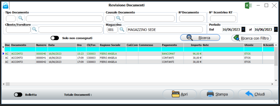Focus the N°Documento input field
The height and width of the screenshot is (106, 280).
click(x=191, y=18)
